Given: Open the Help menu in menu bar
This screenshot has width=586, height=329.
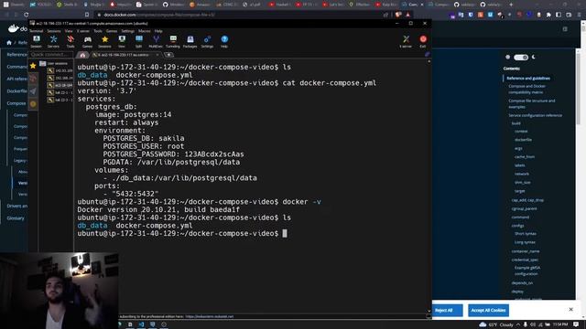Looking at the screenshot, I should pos(158,31).
